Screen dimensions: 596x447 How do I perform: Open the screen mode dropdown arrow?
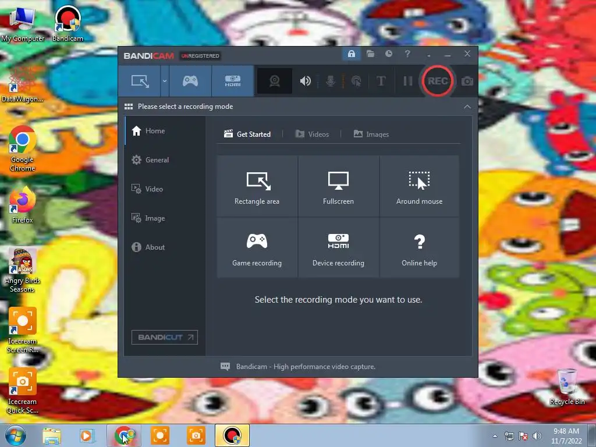pos(165,81)
